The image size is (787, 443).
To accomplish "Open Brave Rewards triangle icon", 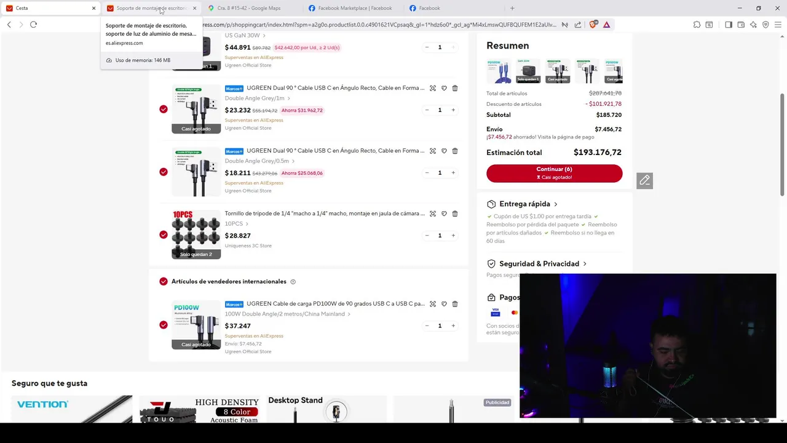I will coord(606,25).
